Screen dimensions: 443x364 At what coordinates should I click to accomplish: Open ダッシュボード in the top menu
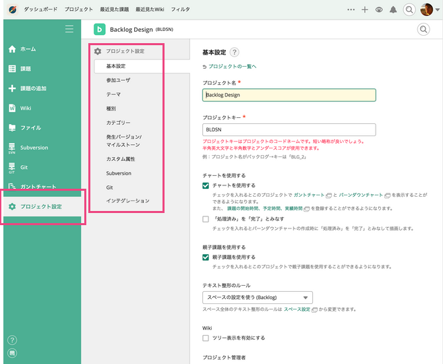(40, 9)
